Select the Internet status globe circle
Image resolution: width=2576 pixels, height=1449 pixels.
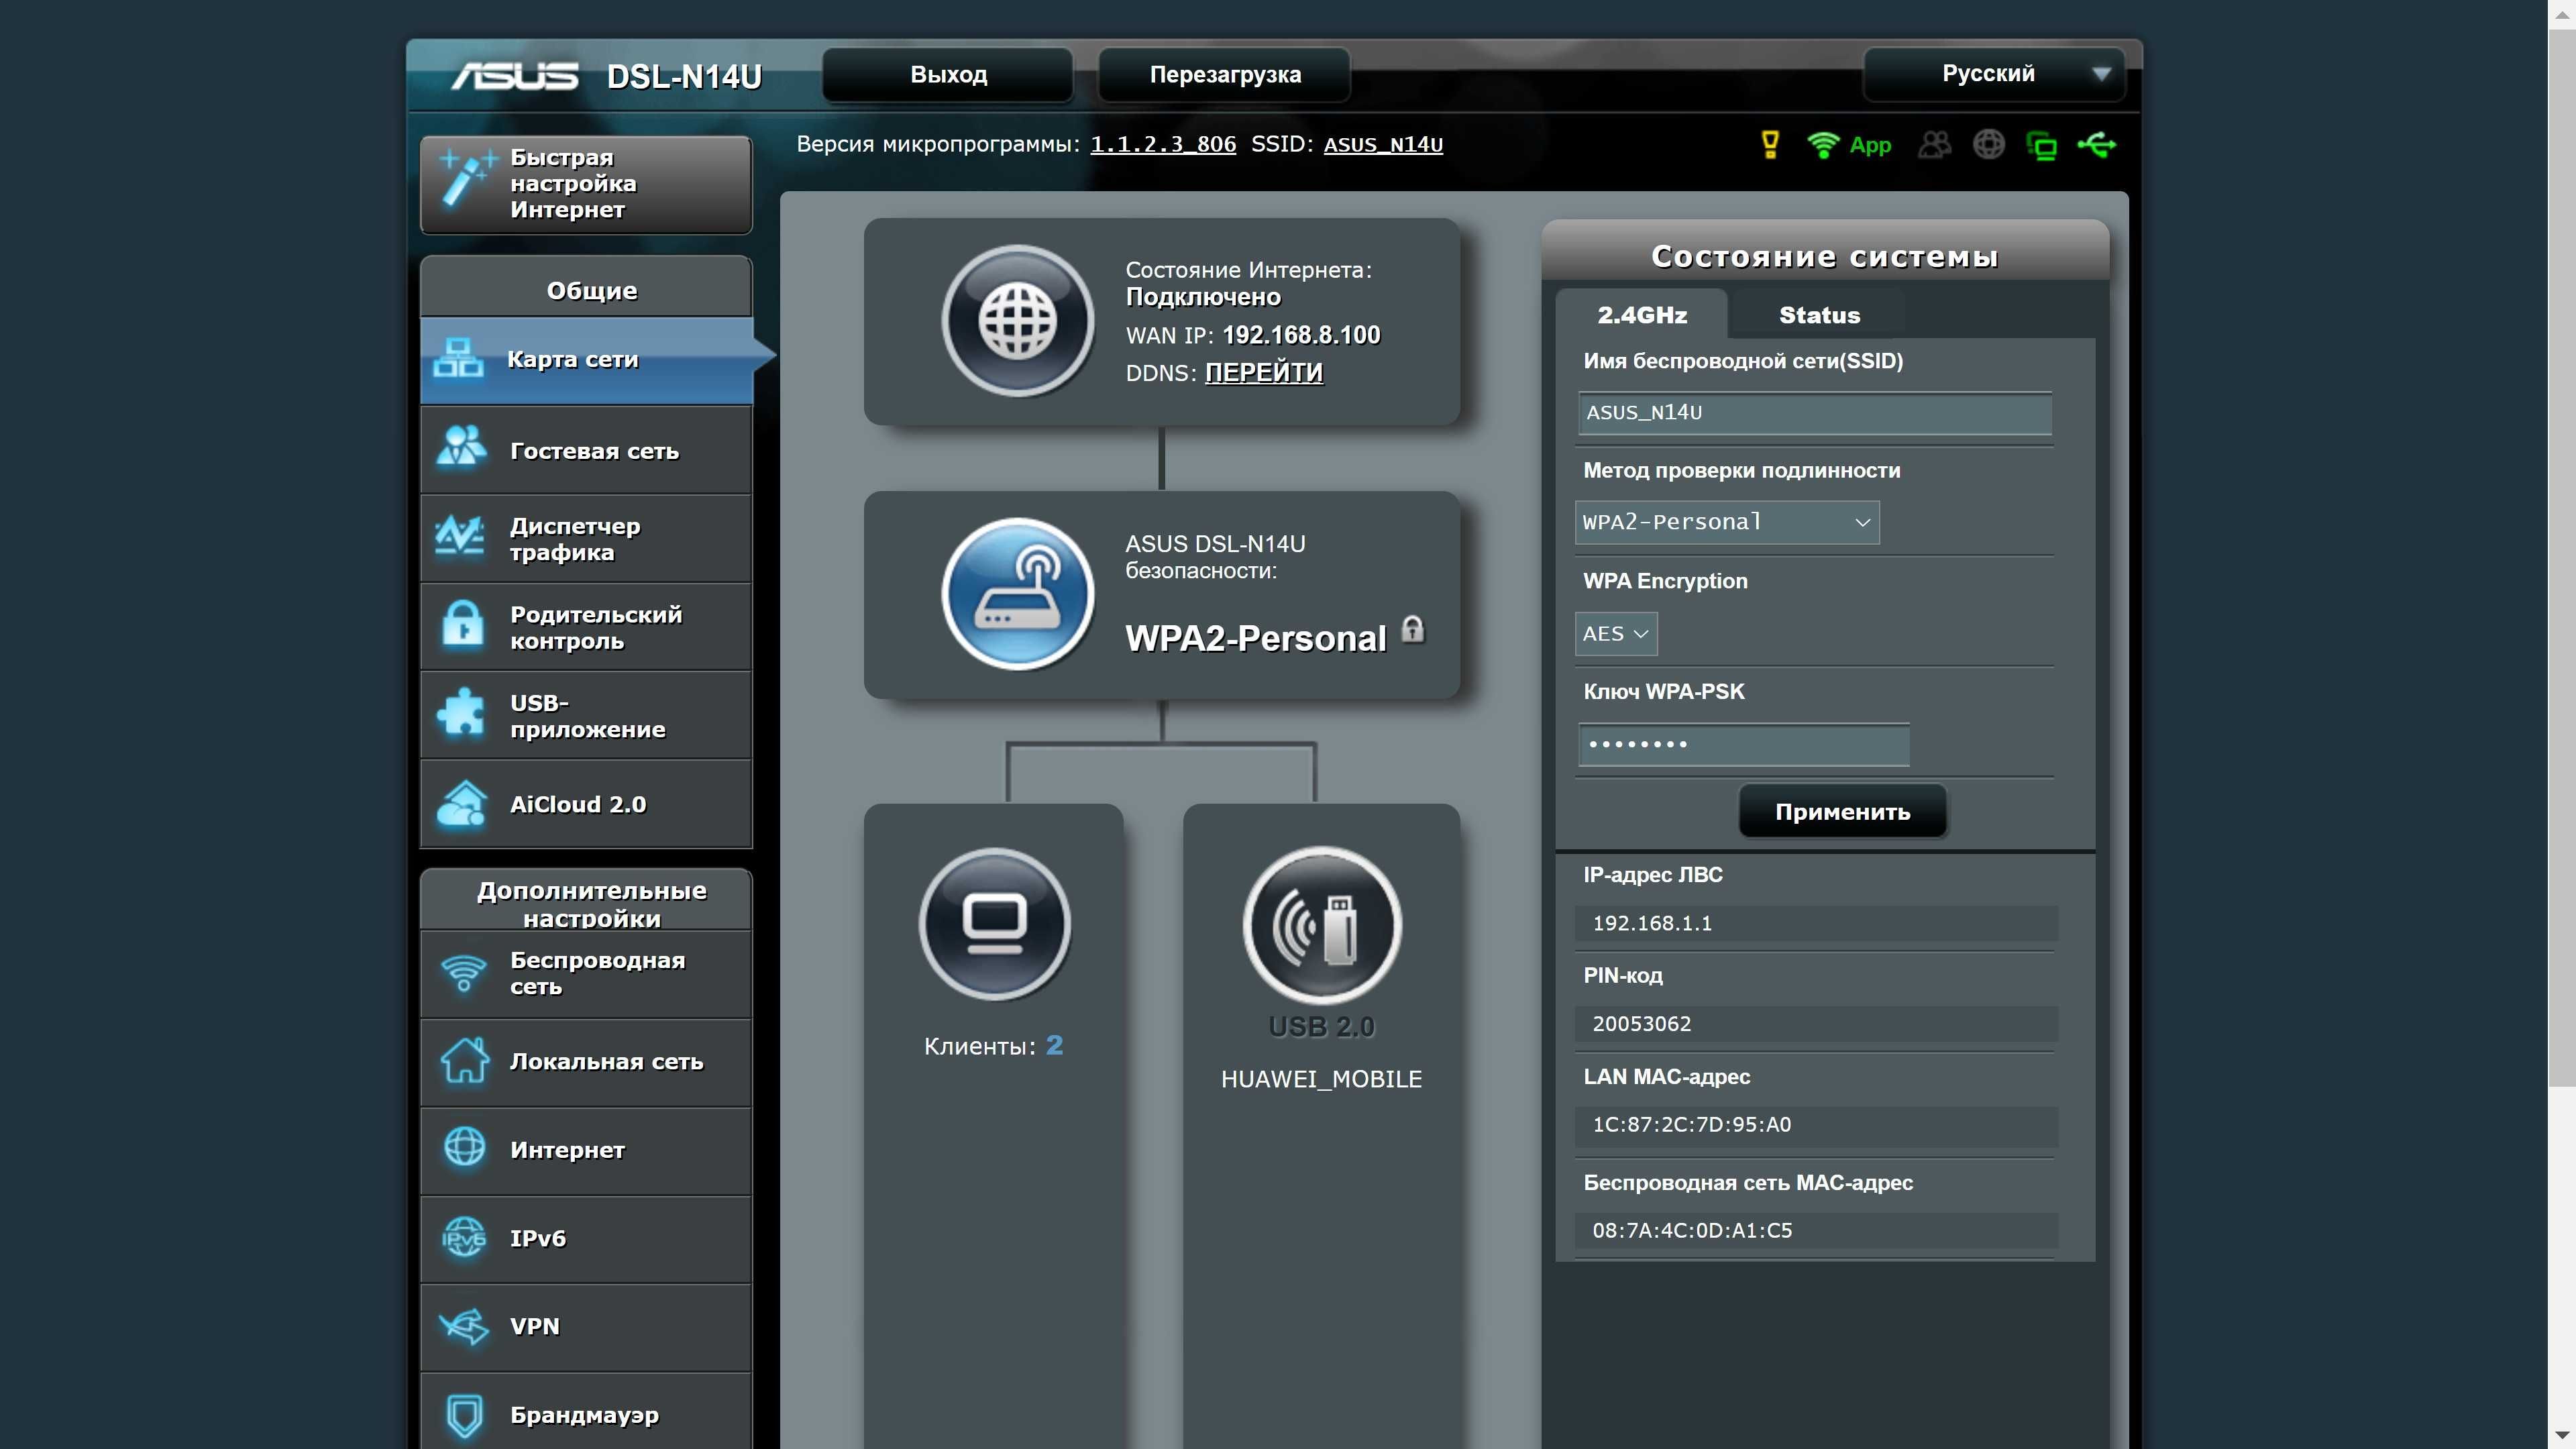[1017, 322]
